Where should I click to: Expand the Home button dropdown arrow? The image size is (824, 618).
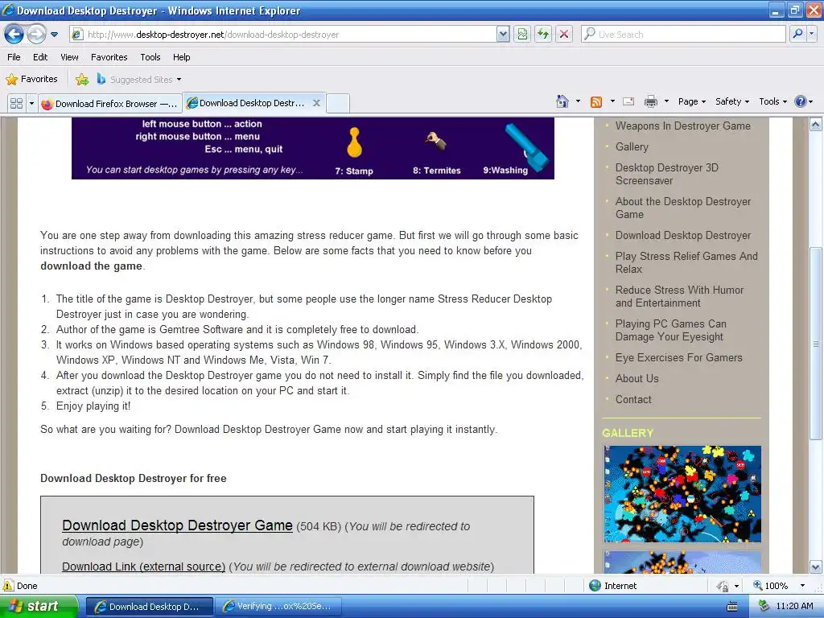pyautogui.click(x=578, y=101)
